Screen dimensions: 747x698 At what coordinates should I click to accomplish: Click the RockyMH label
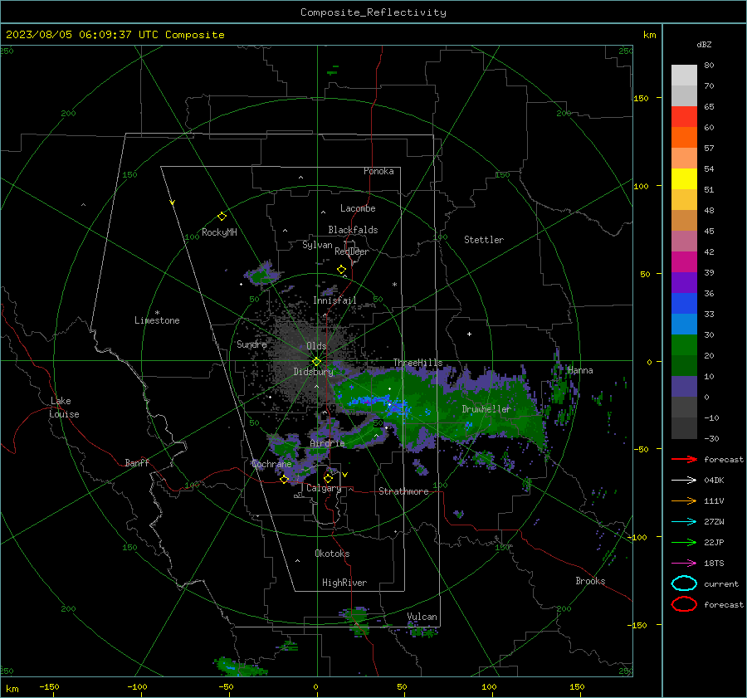click(219, 232)
